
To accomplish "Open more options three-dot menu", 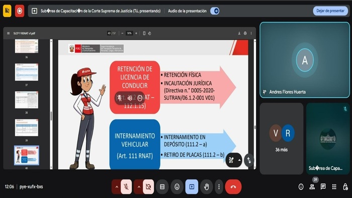I will (219, 186).
